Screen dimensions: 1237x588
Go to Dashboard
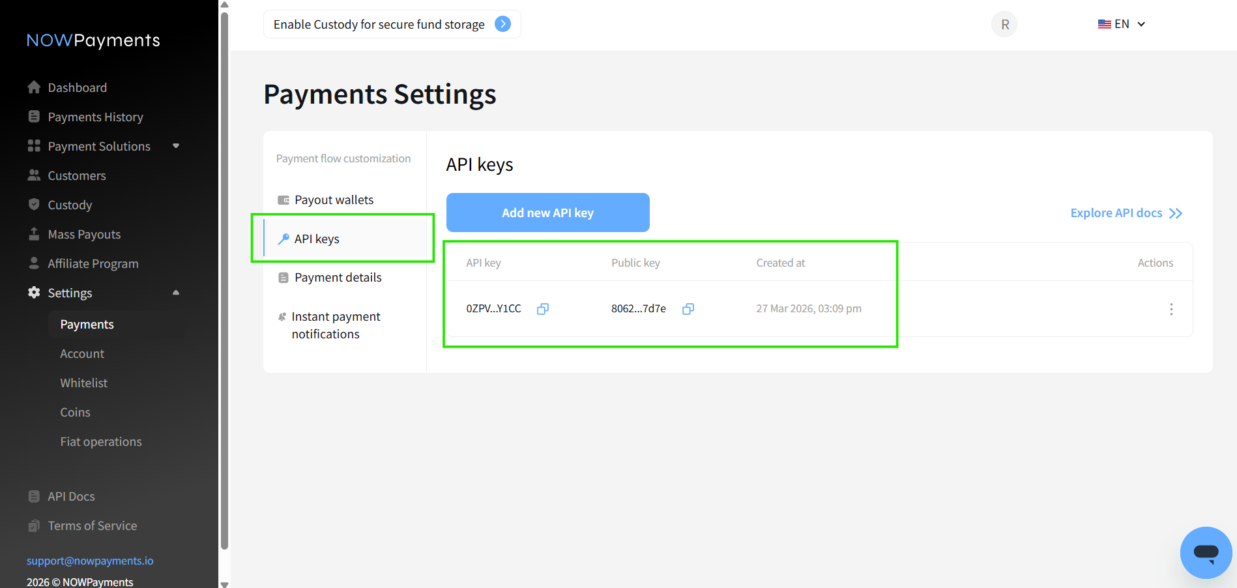(77, 87)
